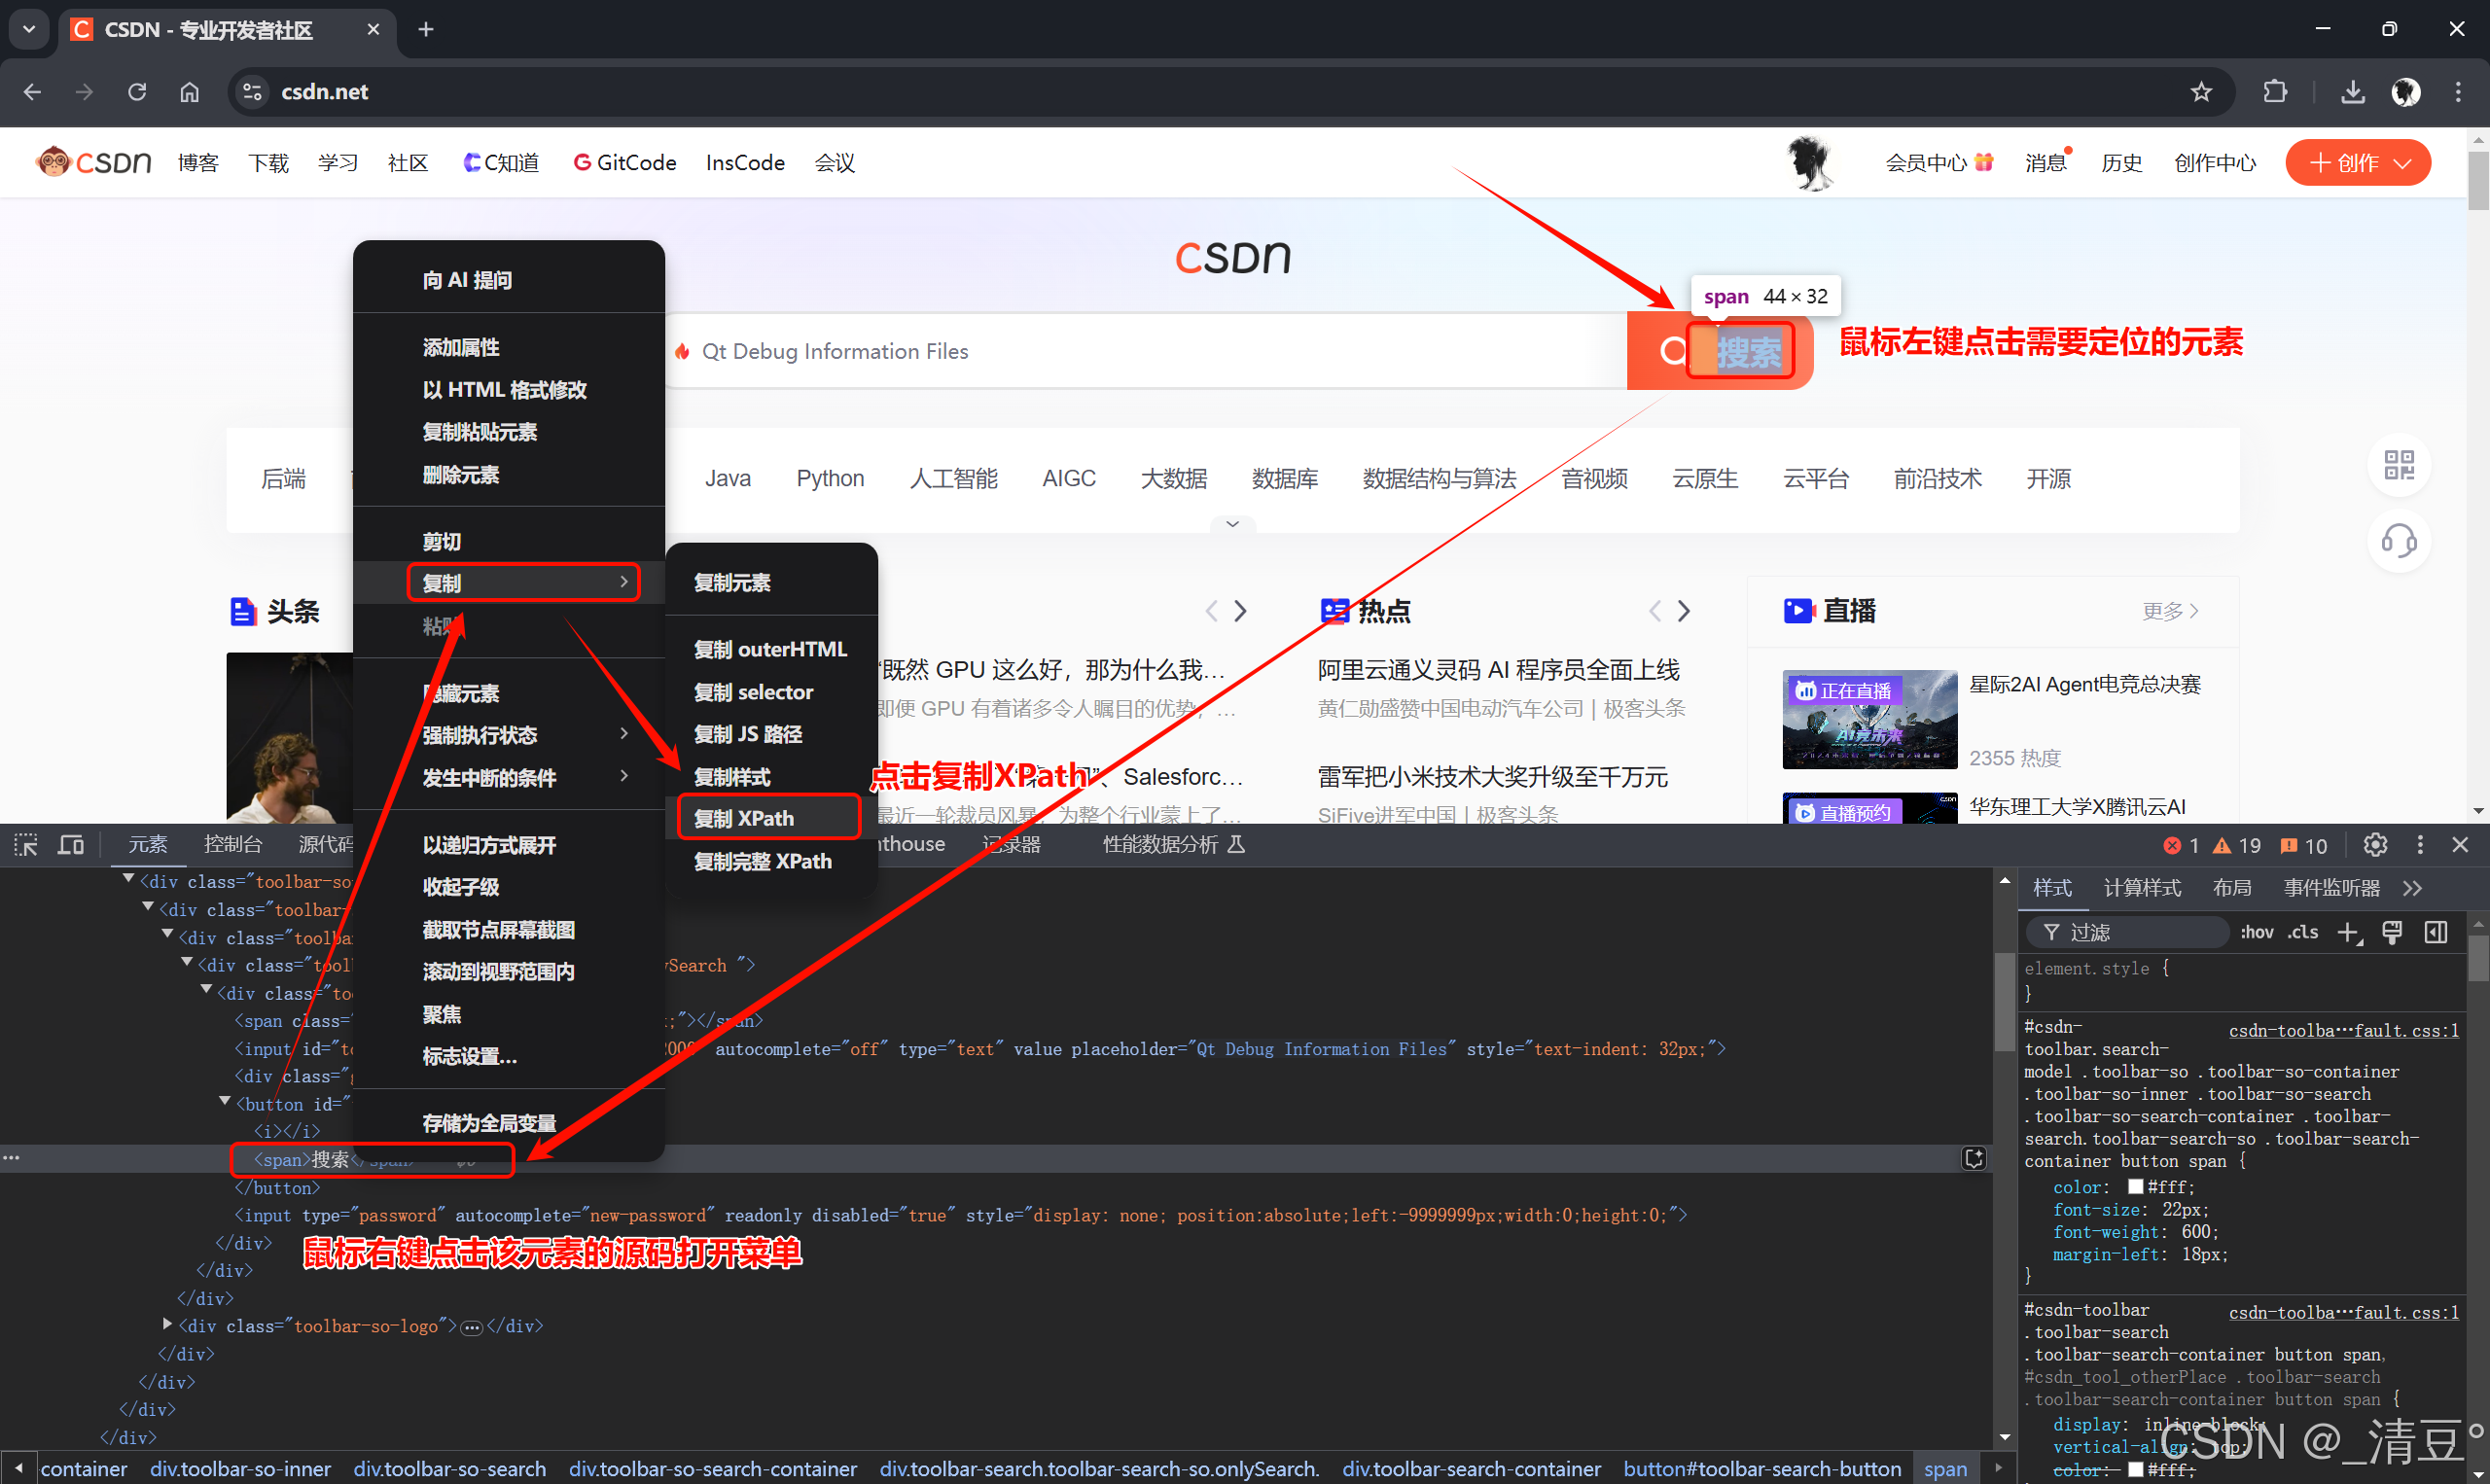Screen dimensions: 2490x1484
Task: Expand the toolbar-so-logo div node
Action: (x=168, y=1324)
